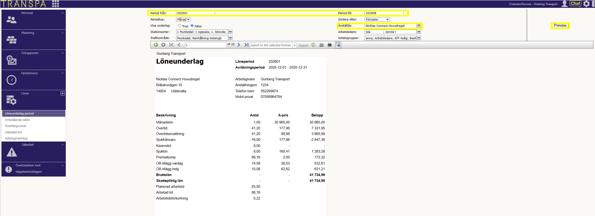Click the Arbetsledare text field
Screen dimensions: 595x216
391,32
